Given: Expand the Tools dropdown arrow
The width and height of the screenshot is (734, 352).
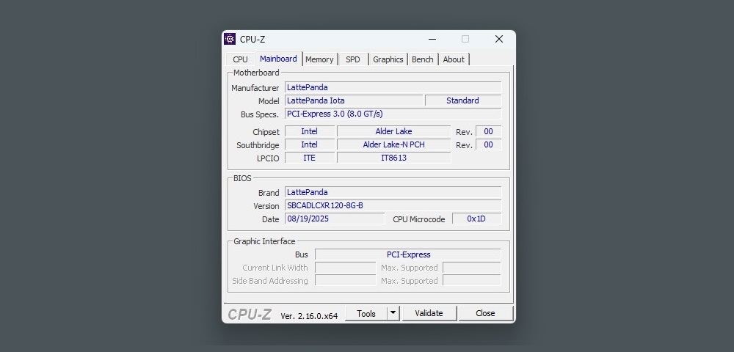Looking at the screenshot, I should tap(393, 313).
